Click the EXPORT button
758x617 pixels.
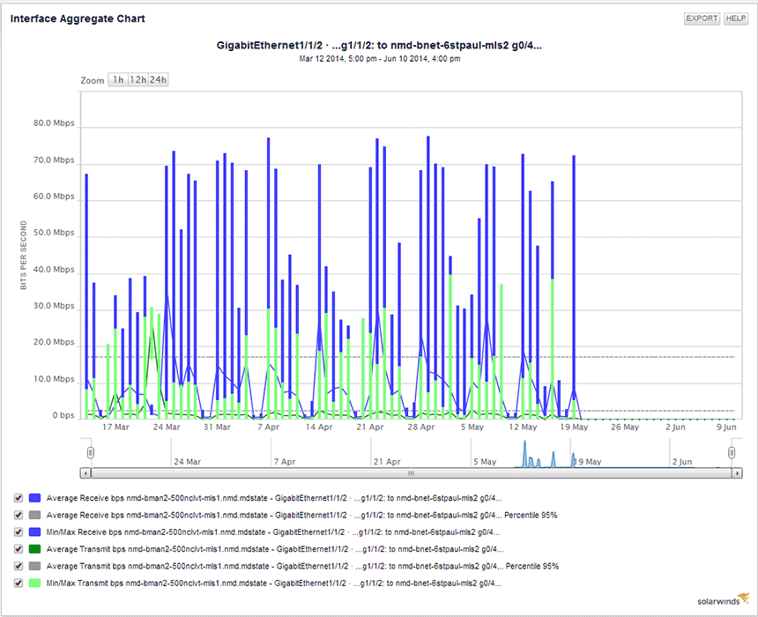pos(701,18)
